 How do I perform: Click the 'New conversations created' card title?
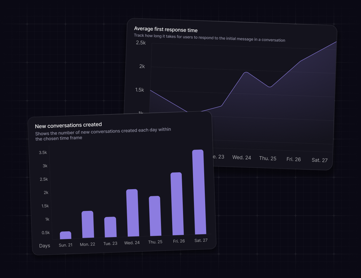[68, 125]
